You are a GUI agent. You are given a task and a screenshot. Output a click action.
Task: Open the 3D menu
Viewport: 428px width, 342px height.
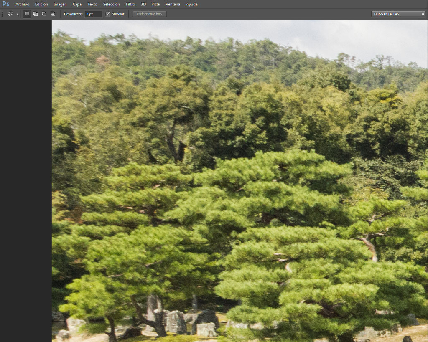(x=143, y=4)
